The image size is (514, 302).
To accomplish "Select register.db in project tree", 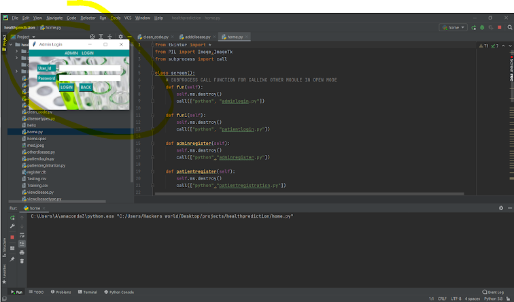I will click(37, 172).
